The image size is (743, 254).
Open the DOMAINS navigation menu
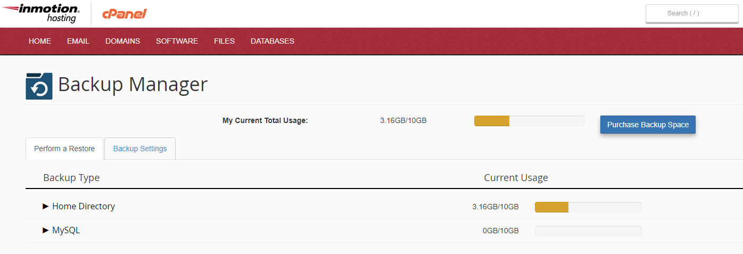click(x=122, y=41)
